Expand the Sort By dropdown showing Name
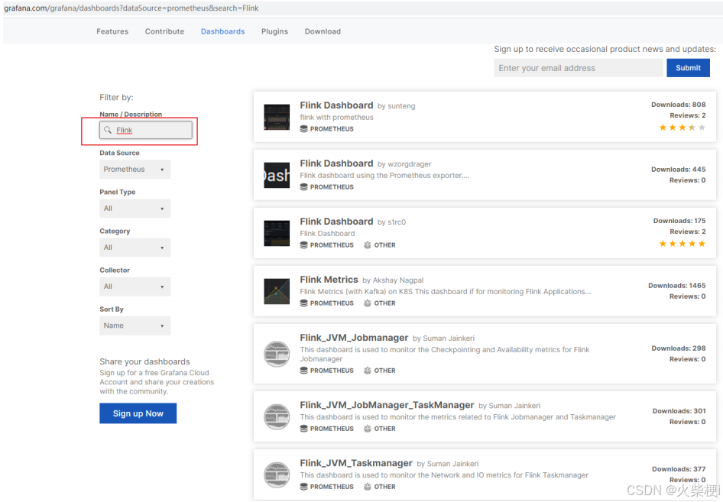723x502 pixels. click(x=135, y=325)
